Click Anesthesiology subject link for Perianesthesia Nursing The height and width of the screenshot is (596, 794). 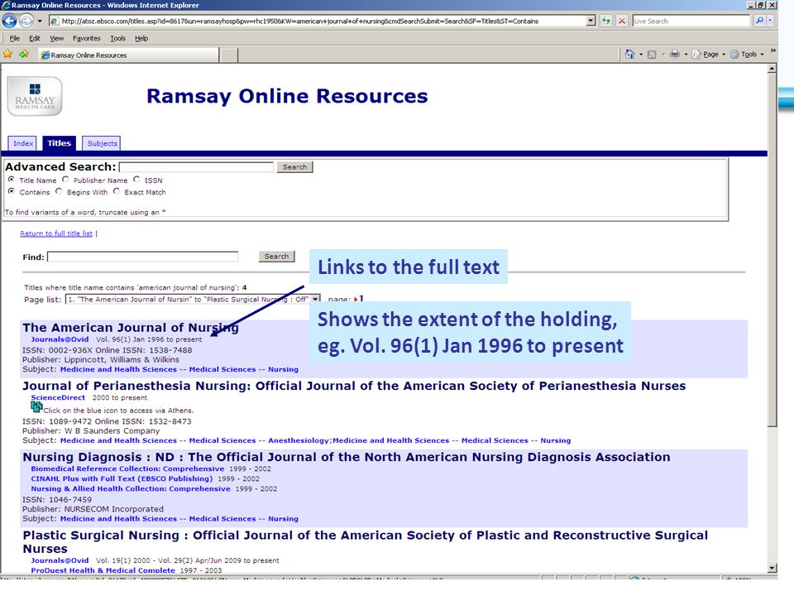coord(299,440)
